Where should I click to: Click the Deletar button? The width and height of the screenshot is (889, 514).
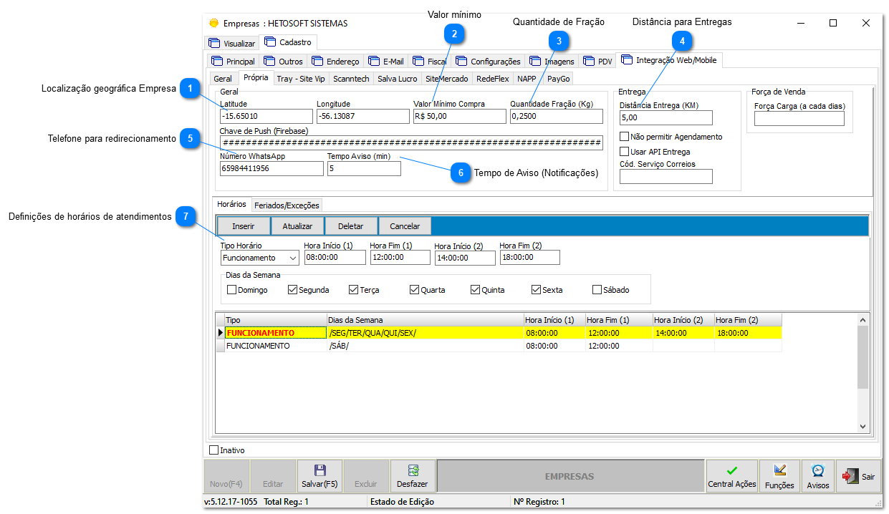pos(350,226)
